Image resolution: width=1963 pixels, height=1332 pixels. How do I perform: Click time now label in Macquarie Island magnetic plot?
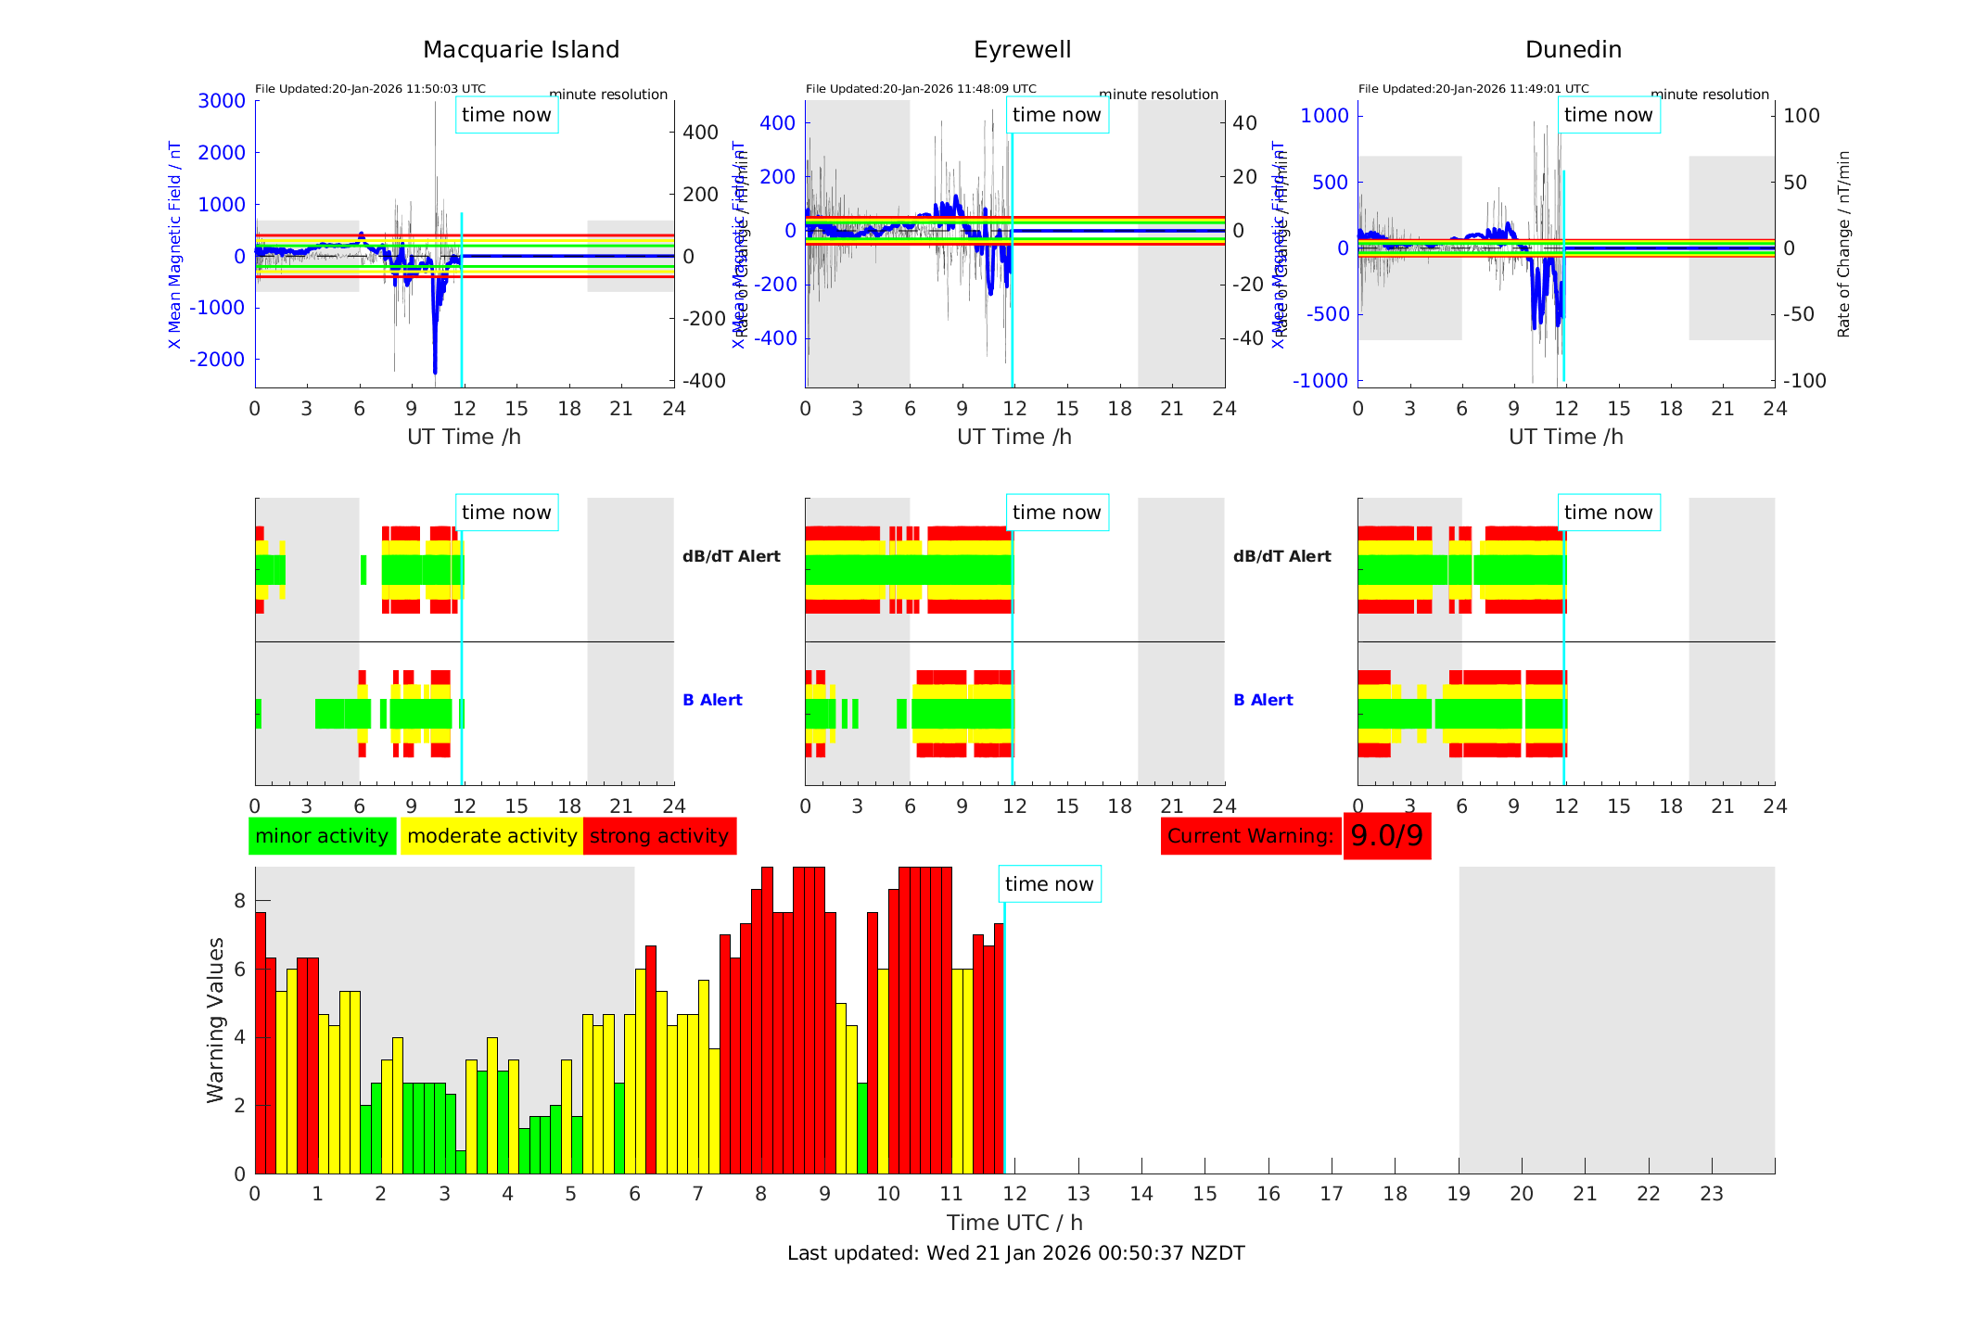pyautogui.click(x=506, y=115)
